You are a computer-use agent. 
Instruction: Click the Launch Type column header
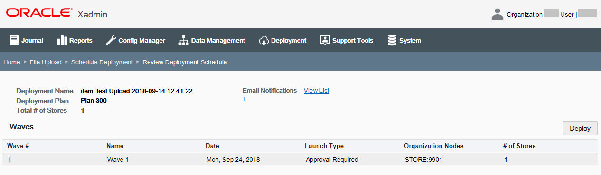click(324, 146)
